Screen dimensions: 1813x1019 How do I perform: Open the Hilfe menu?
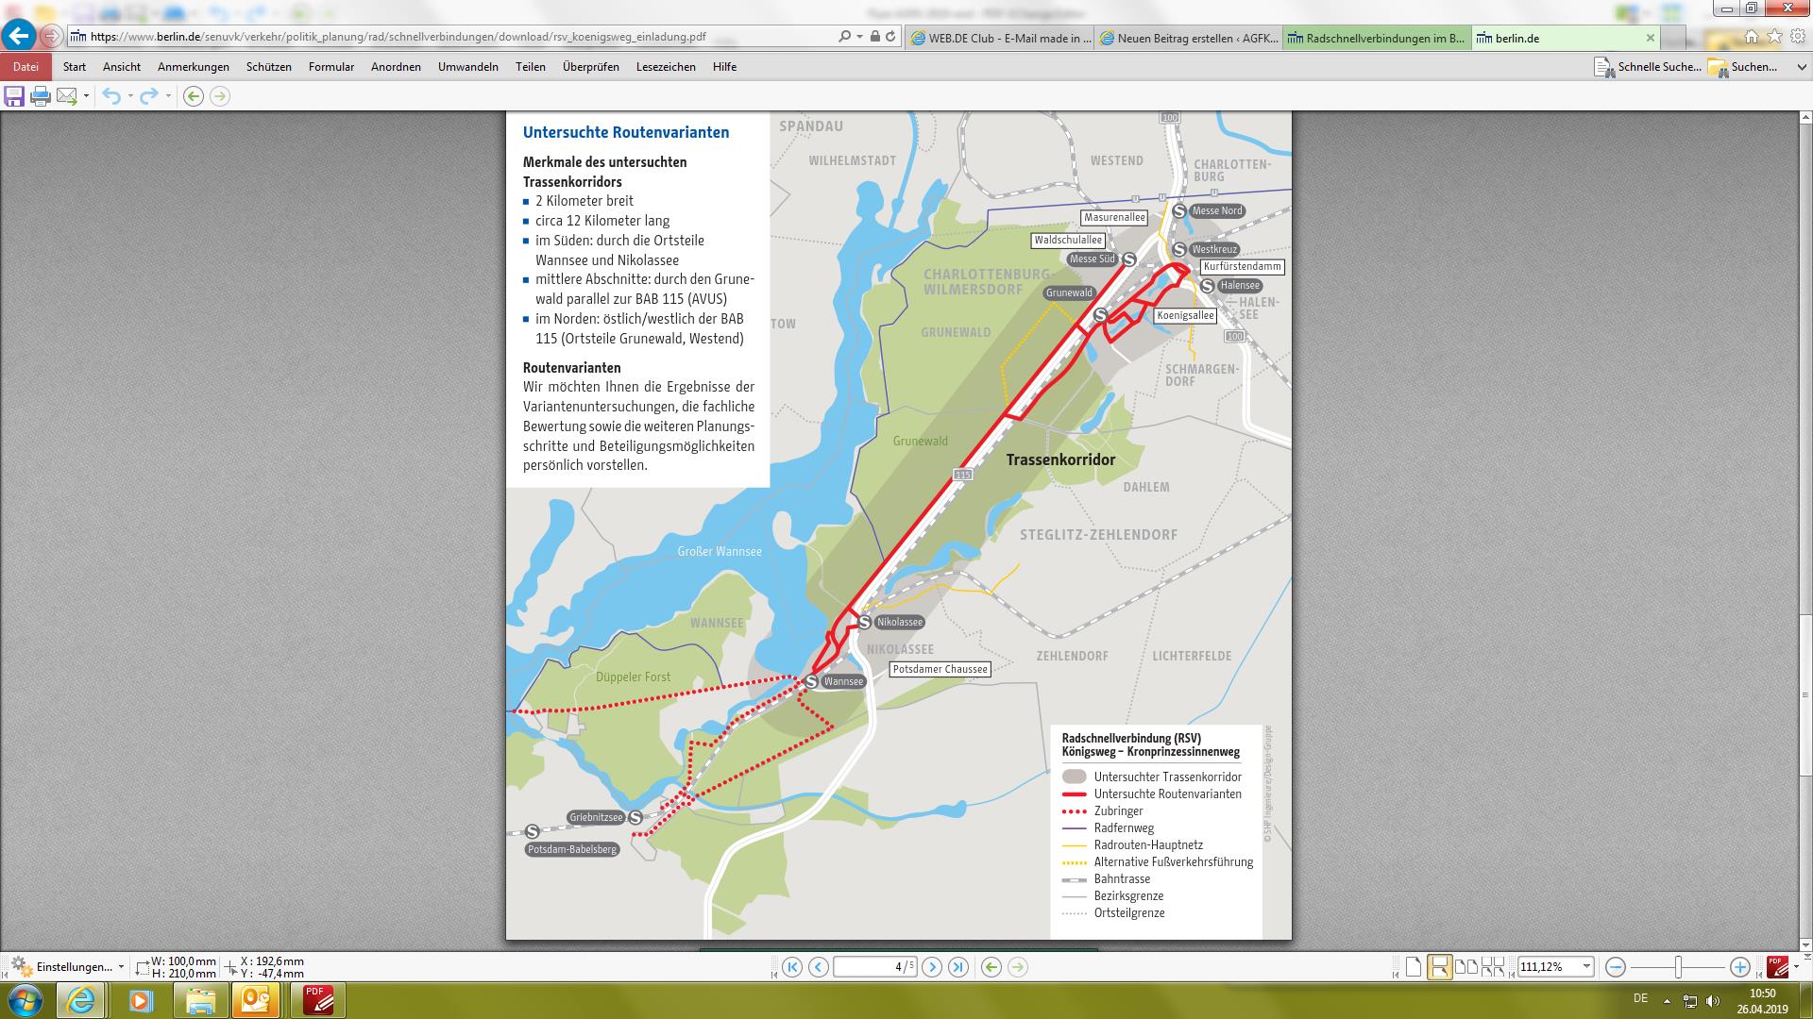pos(725,67)
